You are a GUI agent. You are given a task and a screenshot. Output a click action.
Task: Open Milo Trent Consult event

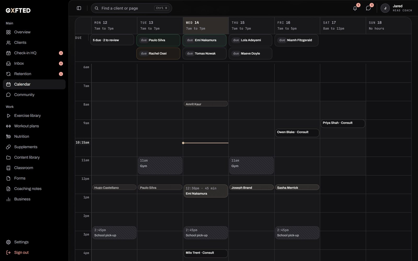[x=206, y=253]
